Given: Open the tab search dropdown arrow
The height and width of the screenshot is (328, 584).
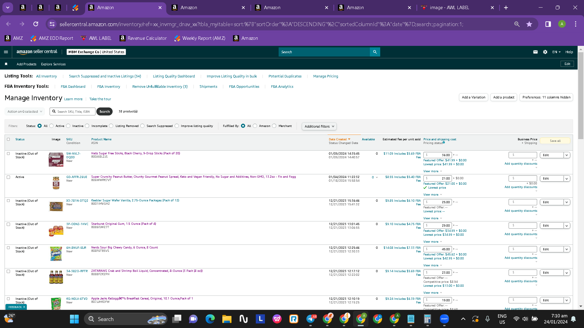Looking at the screenshot, I should (x=8, y=8).
